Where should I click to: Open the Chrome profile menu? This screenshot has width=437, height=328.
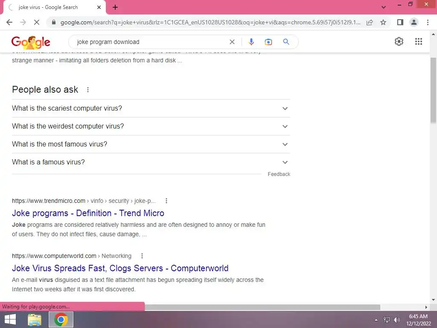[414, 22]
